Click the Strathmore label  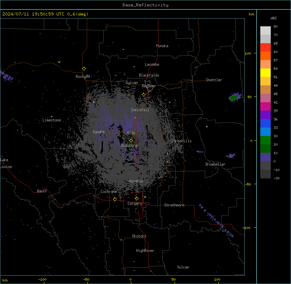pos(174,205)
